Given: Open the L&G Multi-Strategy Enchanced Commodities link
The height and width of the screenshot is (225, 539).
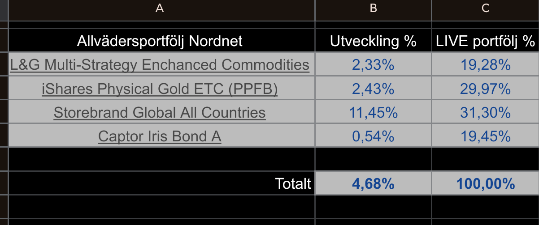Looking at the screenshot, I should click(159, 65).
